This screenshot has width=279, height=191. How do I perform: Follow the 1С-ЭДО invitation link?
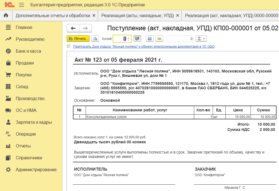click(x=144, y=47)
